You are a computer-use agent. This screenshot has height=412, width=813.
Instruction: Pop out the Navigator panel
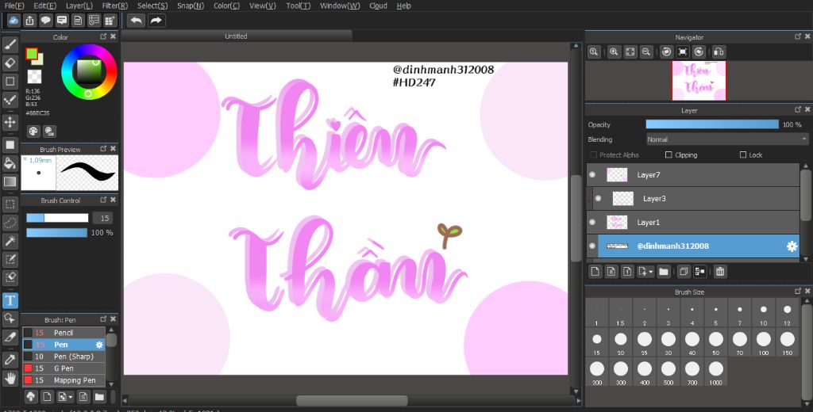pyautogui.click(x=798, y=36)
